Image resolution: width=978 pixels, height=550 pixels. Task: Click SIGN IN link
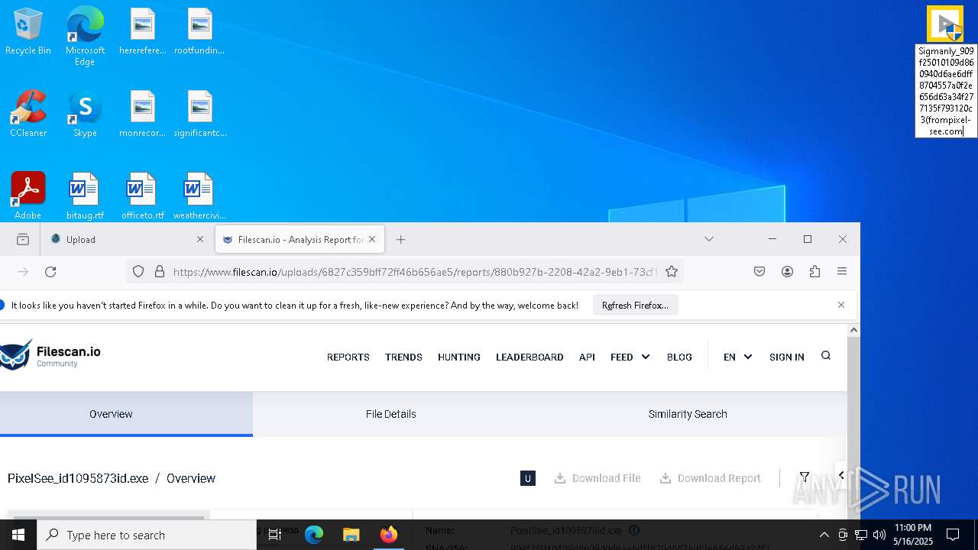coord(787,357)
